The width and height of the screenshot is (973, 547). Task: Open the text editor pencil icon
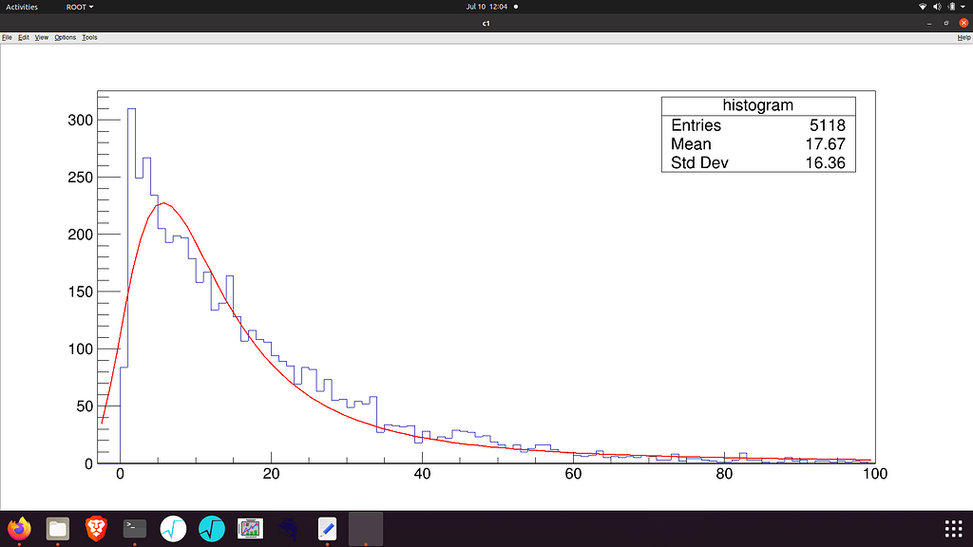327,528
